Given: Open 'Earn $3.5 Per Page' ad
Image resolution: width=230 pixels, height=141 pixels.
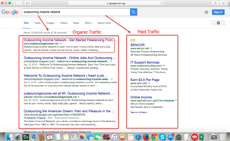Looking at the screenshot, I should [x=145, y=80].
